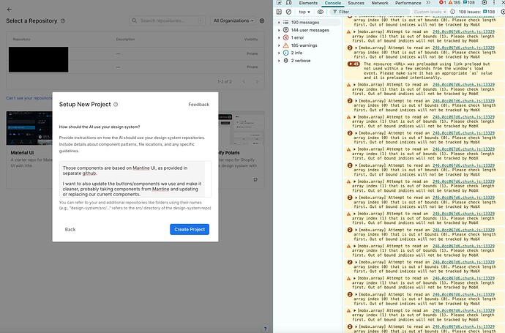Activate DevTools inspect element picker
The image size is (505, 333).
(280, 3)
